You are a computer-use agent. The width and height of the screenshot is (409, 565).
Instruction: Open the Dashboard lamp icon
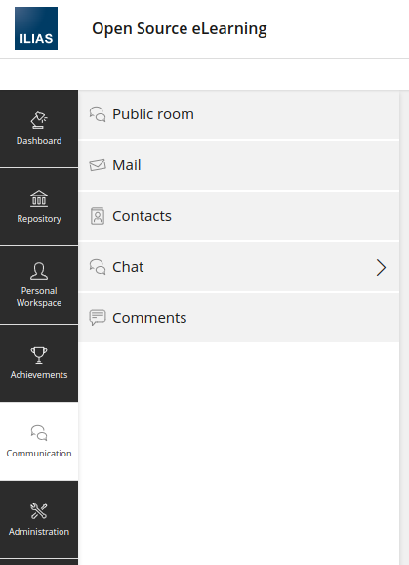(39, 120)
